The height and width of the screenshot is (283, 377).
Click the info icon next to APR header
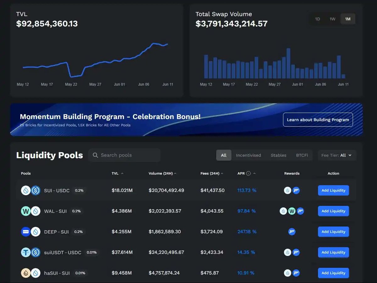(x=248, y=173)
